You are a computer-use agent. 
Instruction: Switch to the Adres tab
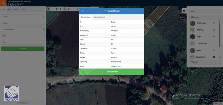point(9,9)
